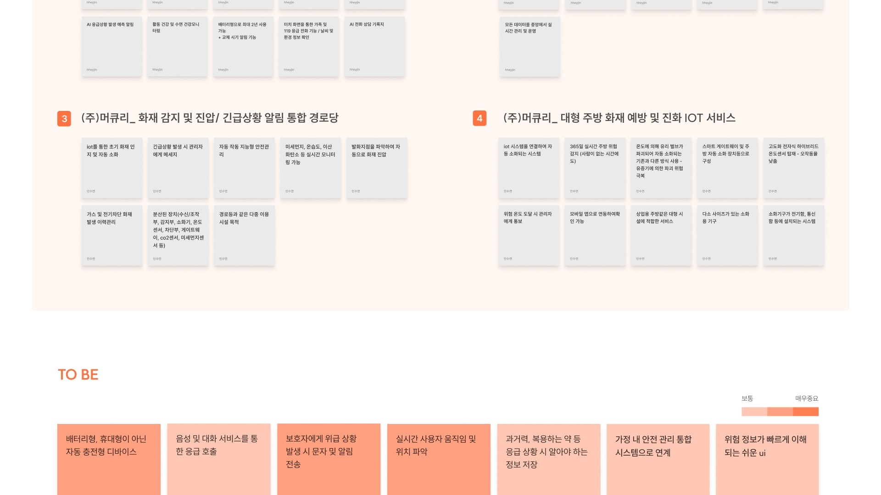Click the 'iot를 통한 초기 화재 인지' sticky note
The width and height of the screenshot is (881, 495).
(x=112, y=168)
